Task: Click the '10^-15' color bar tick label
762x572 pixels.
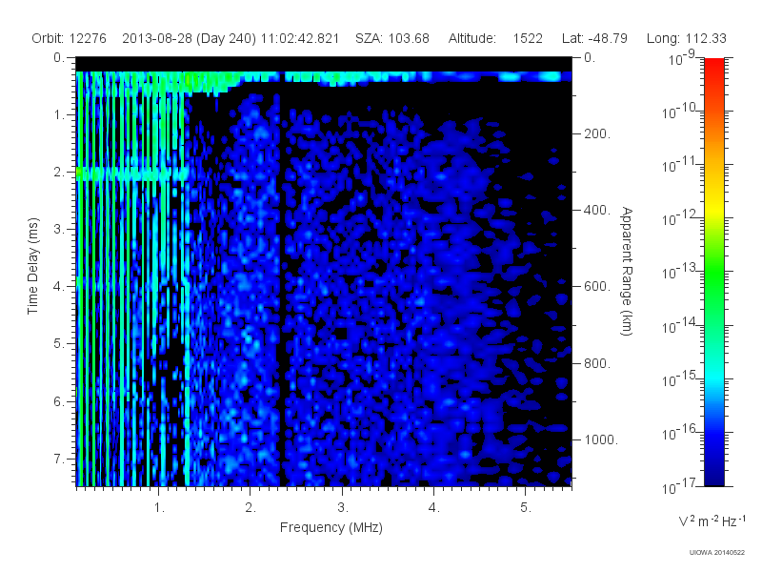Action: 681,378
